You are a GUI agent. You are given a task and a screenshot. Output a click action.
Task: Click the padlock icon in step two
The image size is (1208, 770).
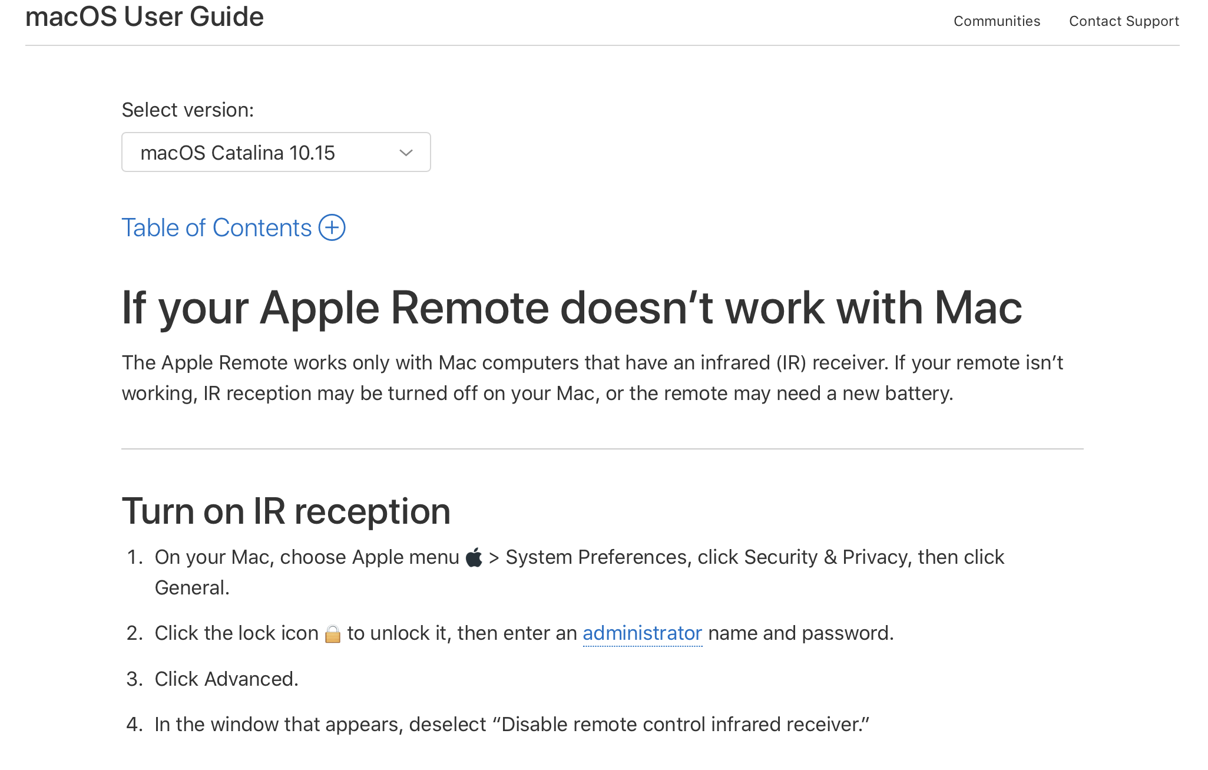point(333,634)
